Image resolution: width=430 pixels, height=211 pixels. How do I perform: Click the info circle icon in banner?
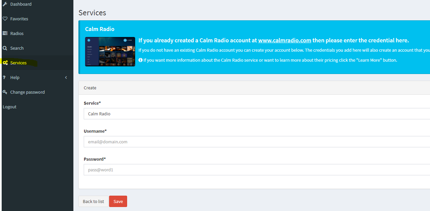pos(140,60)
